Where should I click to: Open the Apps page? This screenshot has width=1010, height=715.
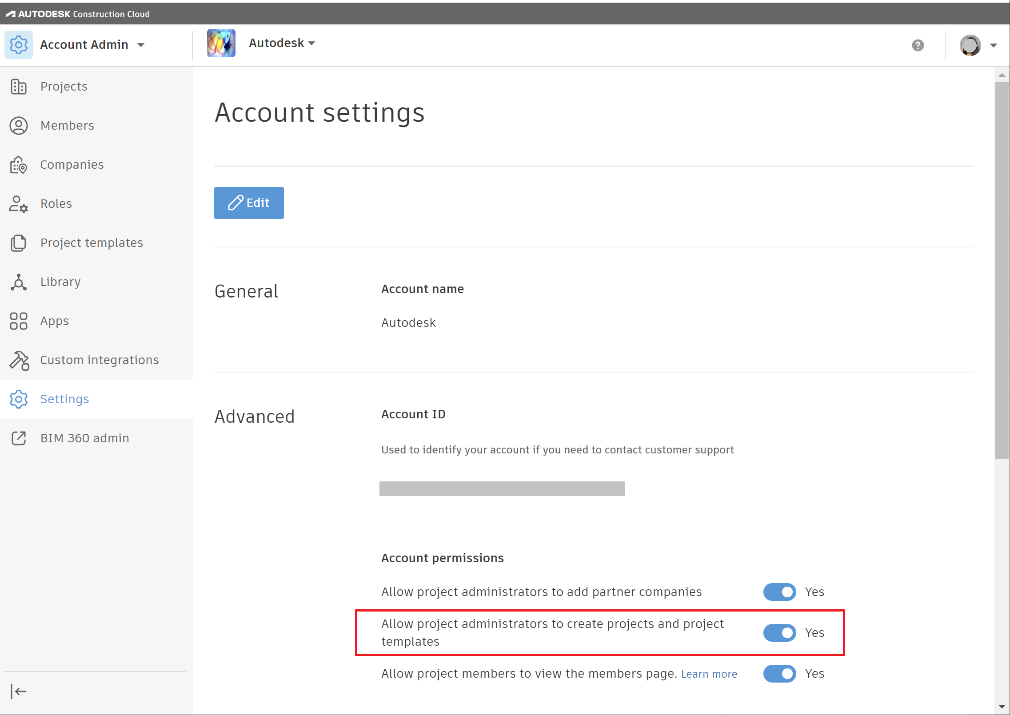coord(54,321)
